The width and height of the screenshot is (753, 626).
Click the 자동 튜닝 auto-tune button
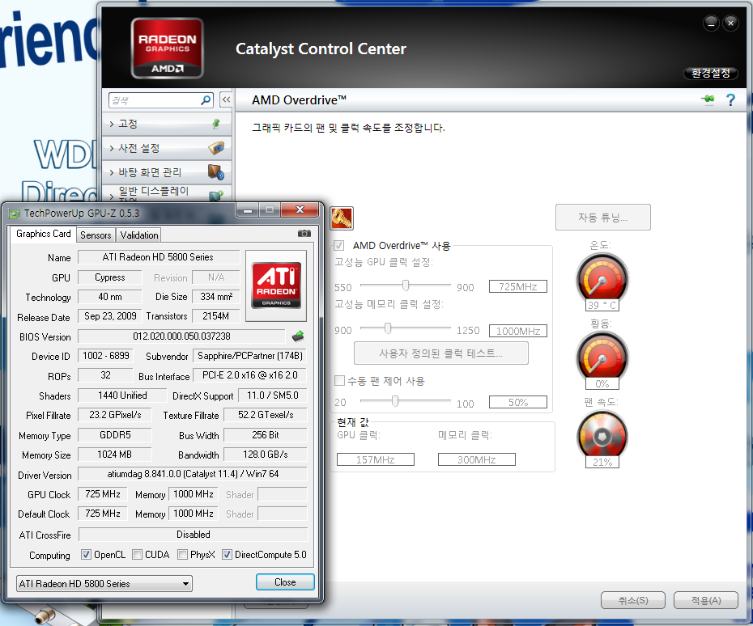[602, 218]
